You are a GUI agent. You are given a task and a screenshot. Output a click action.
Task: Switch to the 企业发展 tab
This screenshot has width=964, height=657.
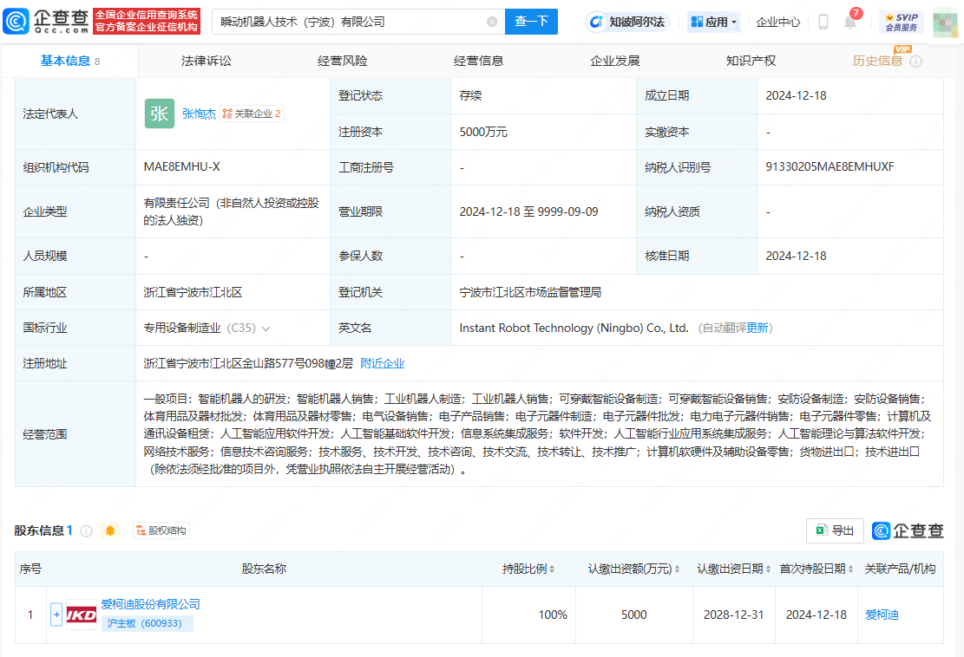(x=615, y=61)
